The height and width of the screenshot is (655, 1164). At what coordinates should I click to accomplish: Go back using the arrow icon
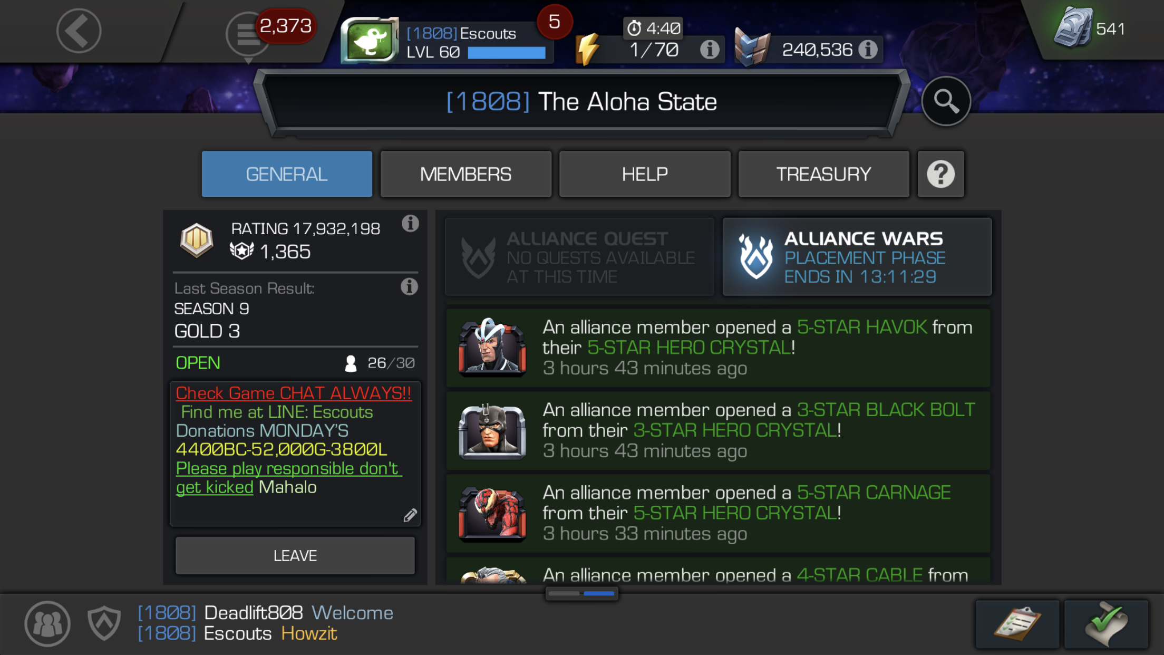(x=79, y=31)
